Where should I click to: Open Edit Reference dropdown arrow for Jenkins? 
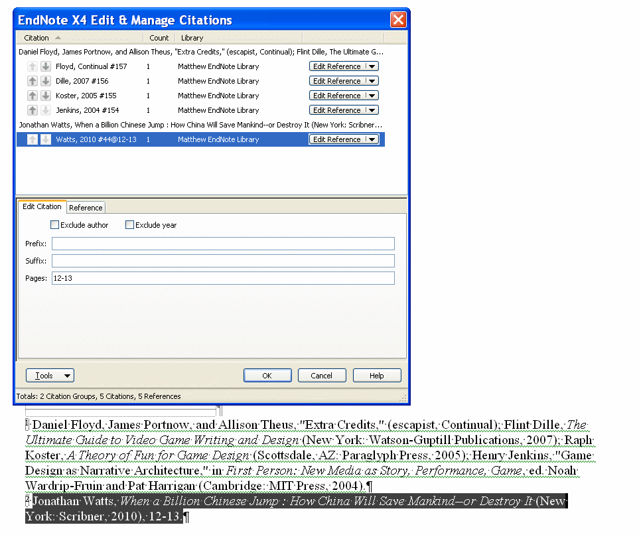click(372, 110)
